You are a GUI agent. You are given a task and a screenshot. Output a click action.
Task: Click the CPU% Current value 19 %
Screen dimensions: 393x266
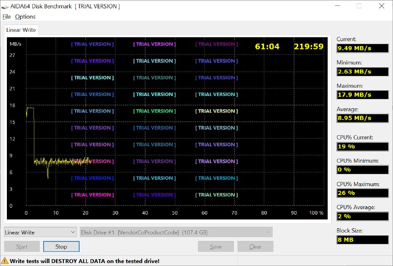(x=363, y=146)
